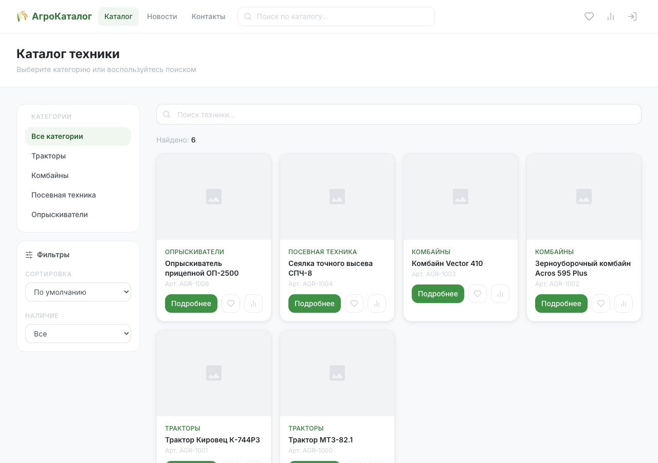Open image of Сеялка точного высева СПЧ-8

pos(337,197)
